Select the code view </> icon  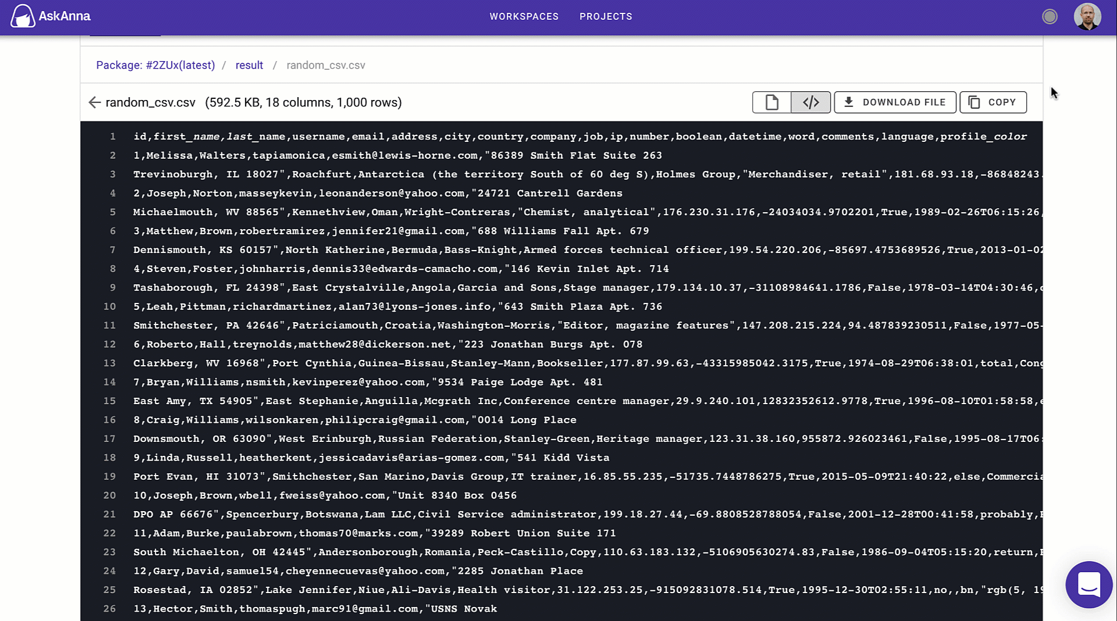pos(810,102)
